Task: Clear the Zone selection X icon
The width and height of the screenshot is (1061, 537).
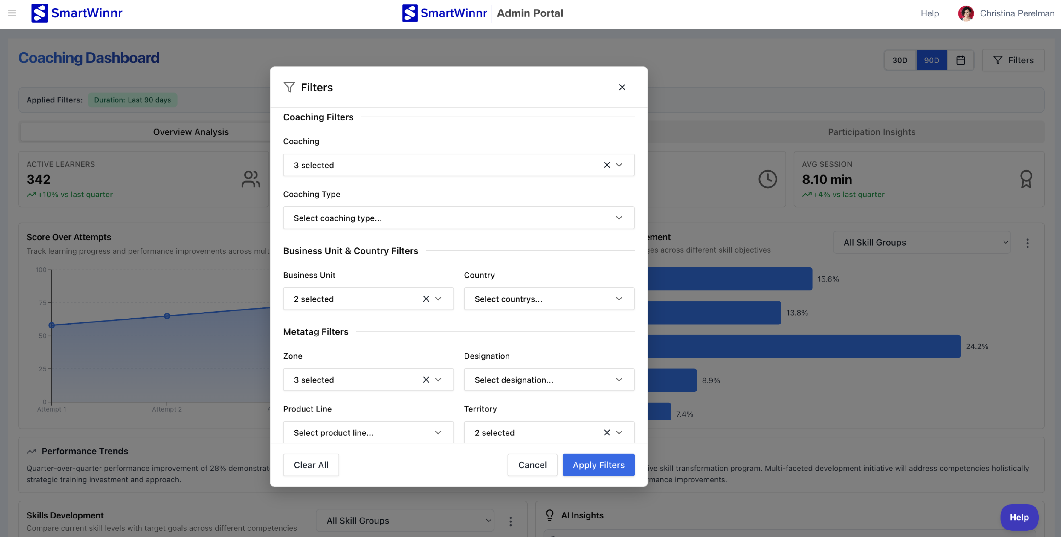Action: pos(426,379)
